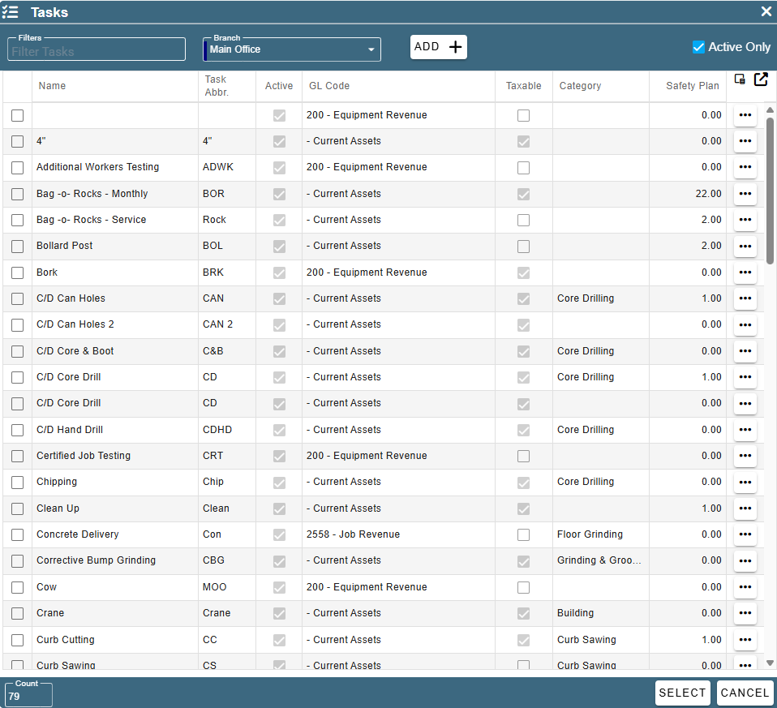Select the row checkbox for Bork
The height and width of the screenshot is (708, 777).
pos(17,272)
